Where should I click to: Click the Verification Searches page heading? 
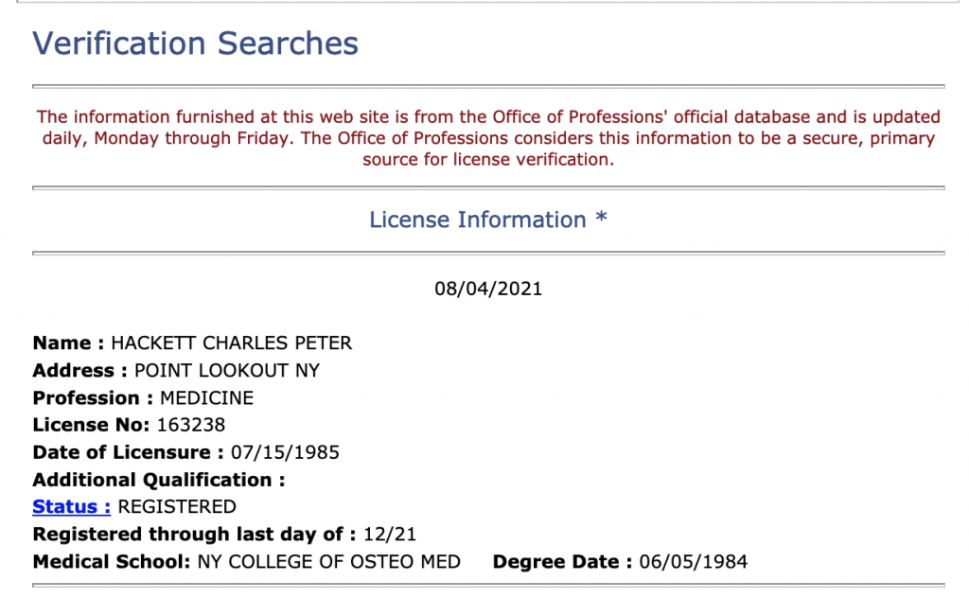pyautogui.click(x=195, y=44)
